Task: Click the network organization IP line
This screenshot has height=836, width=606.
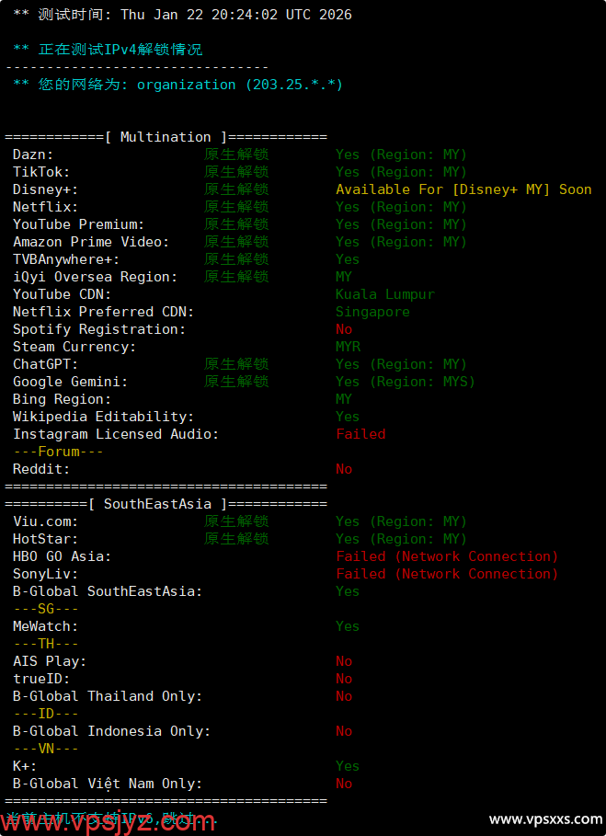Action: [177, 85]
